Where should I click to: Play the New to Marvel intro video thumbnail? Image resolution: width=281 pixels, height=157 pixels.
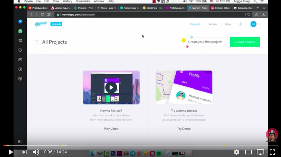[x=111, y=87]
